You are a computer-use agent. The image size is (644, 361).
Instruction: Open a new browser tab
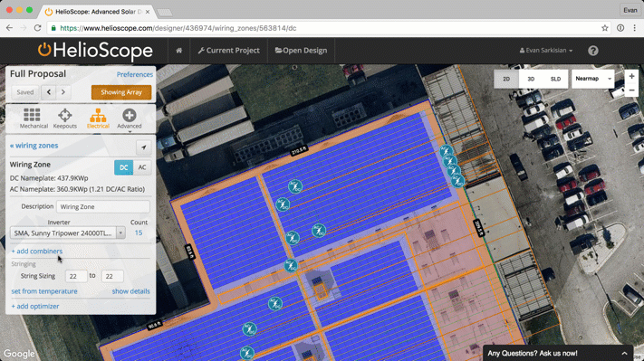pos(165,13)
